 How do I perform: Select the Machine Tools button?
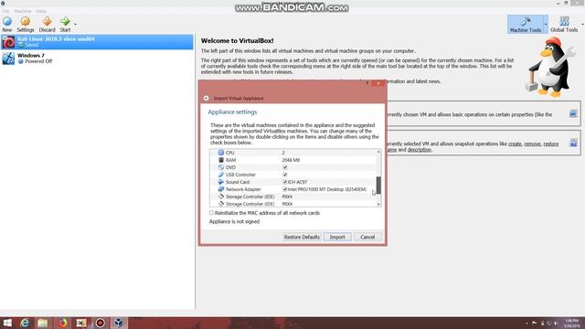tap(526, 25)
